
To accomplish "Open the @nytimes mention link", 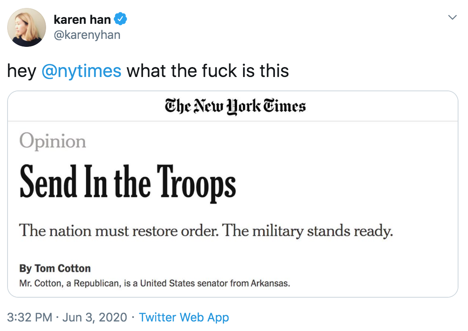I will pos(81,71).
